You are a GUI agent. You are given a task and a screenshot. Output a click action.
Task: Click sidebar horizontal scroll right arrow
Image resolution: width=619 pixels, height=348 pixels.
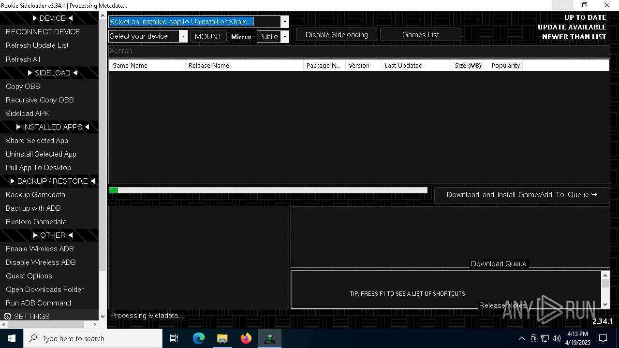94,325
